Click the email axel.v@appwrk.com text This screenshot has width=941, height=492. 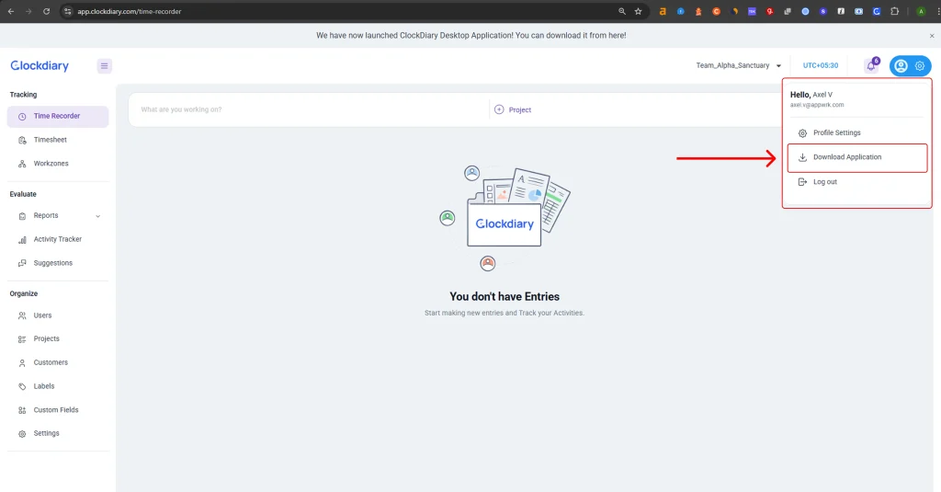[x=817, y=105]
